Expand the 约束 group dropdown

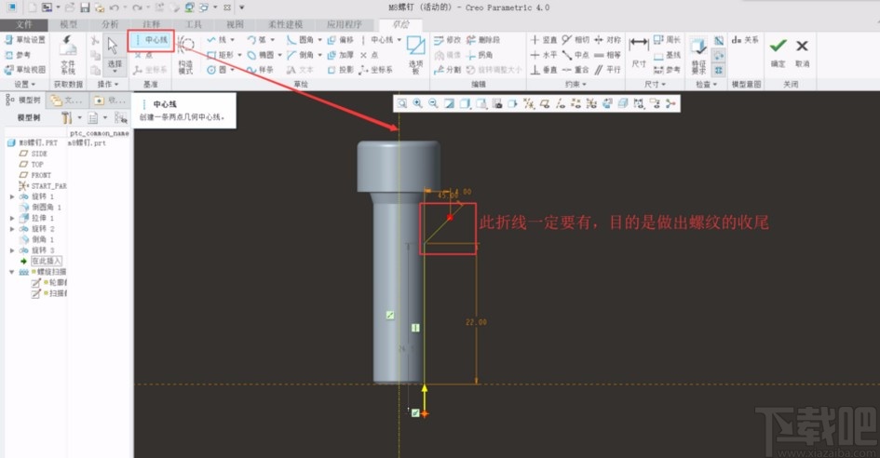[x=575, y=84]
